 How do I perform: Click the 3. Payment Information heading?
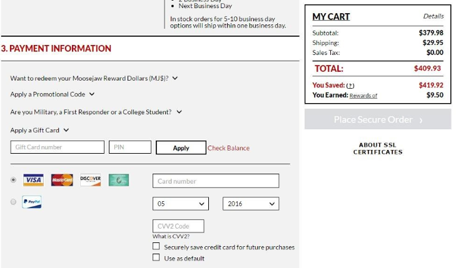56,49
